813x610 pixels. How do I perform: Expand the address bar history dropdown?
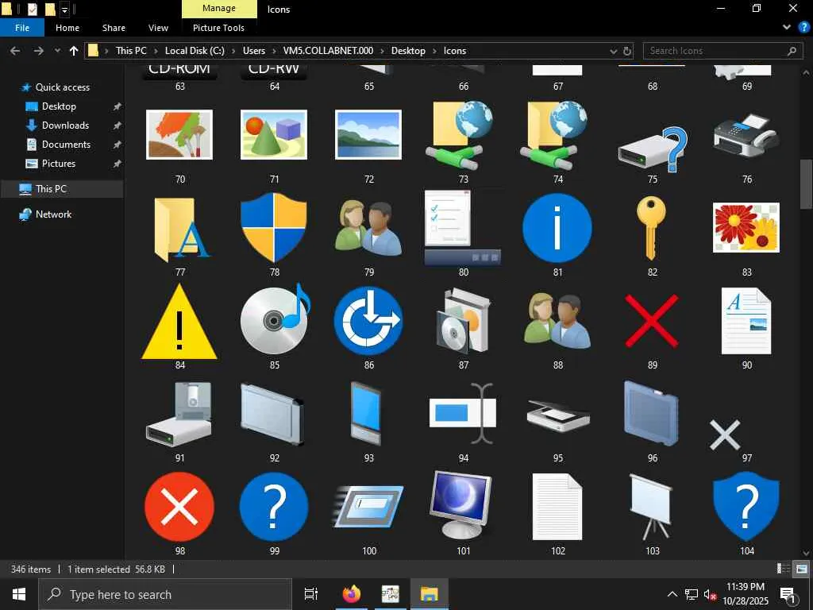pyautogui.click(x=614, y=51)
